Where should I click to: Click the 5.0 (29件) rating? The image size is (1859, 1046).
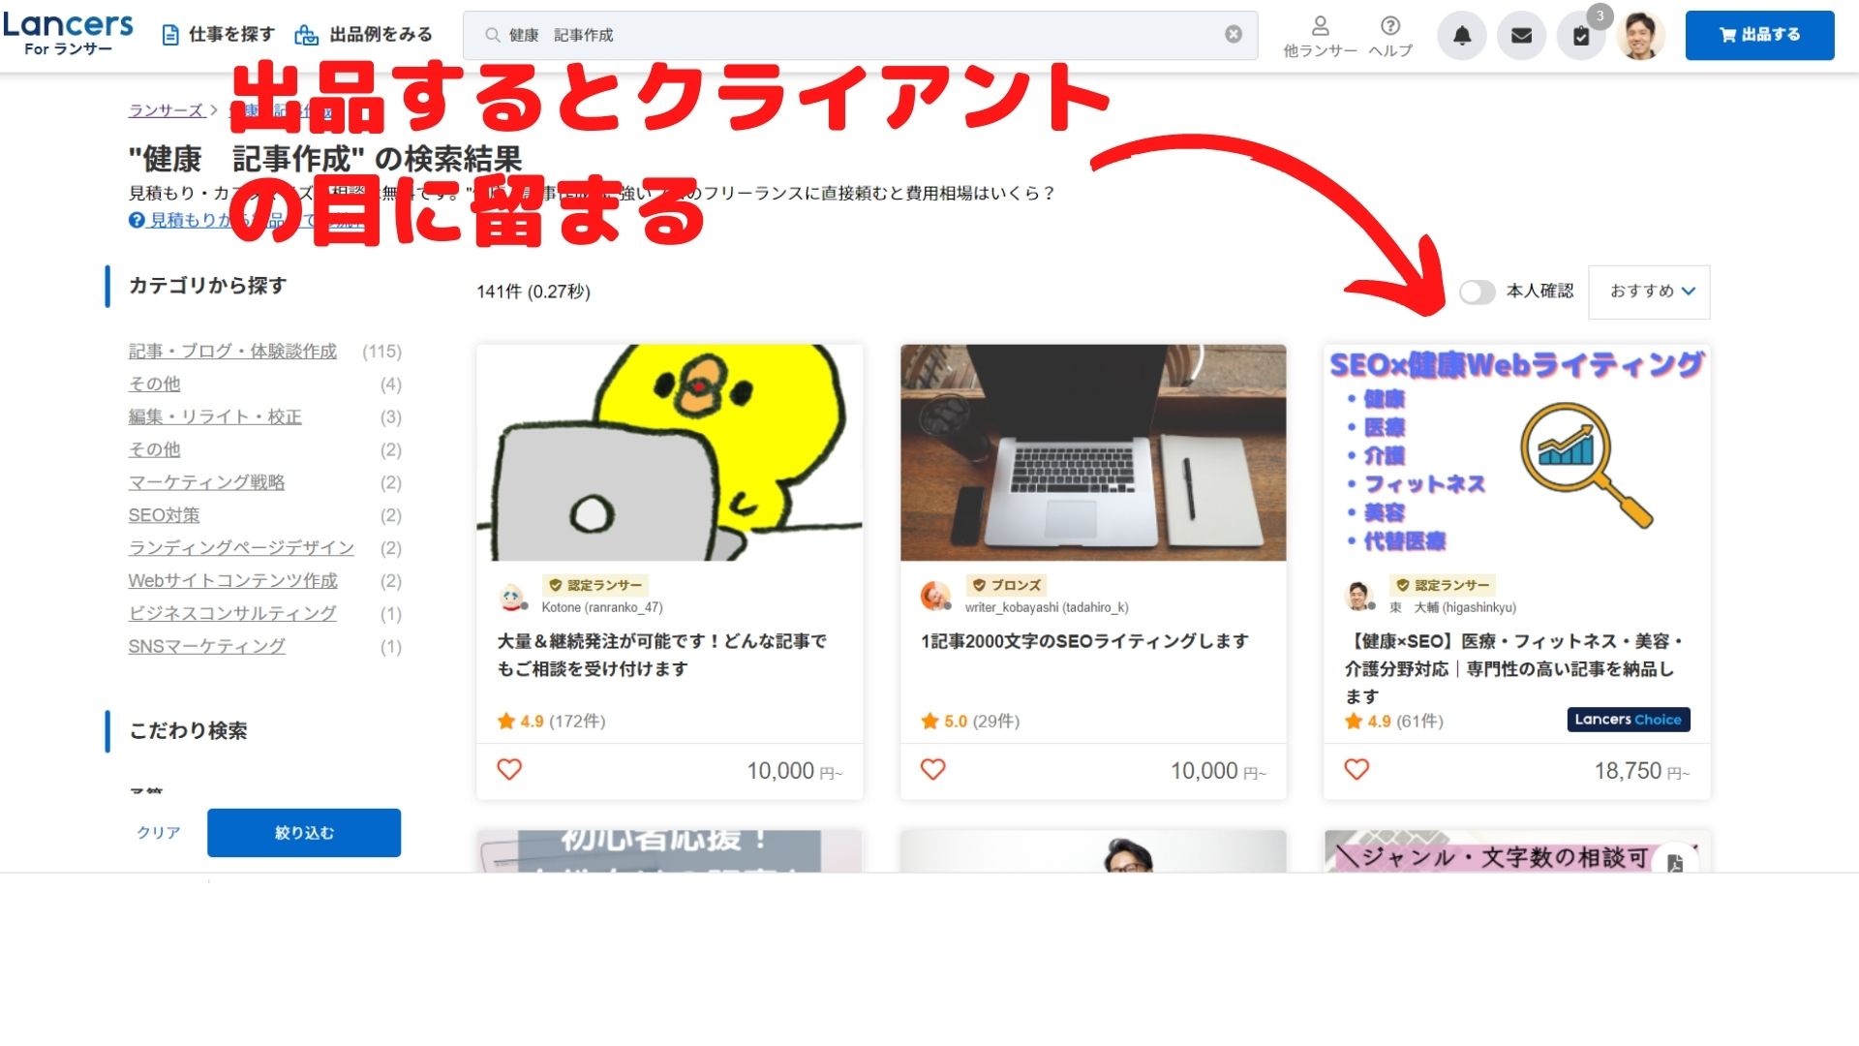970,722
